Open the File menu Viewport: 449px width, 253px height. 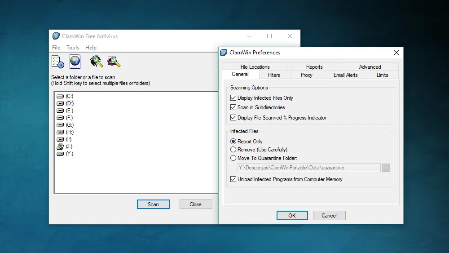[56, 48]
